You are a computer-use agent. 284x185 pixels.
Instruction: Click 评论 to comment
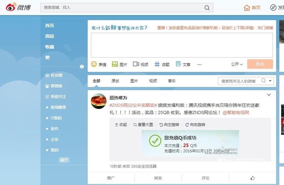pyautogui.click(x=205, y=178)
